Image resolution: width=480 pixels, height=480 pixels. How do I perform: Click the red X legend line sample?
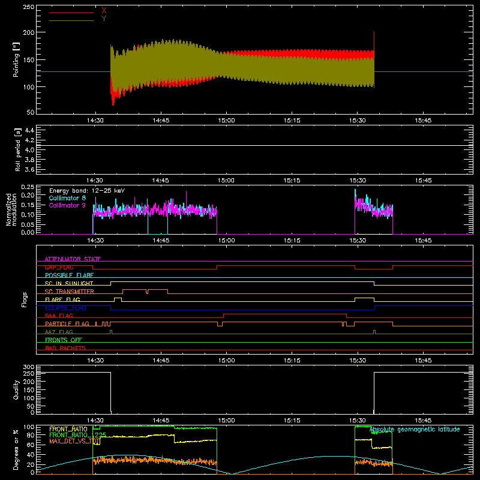tap(71, 13)
